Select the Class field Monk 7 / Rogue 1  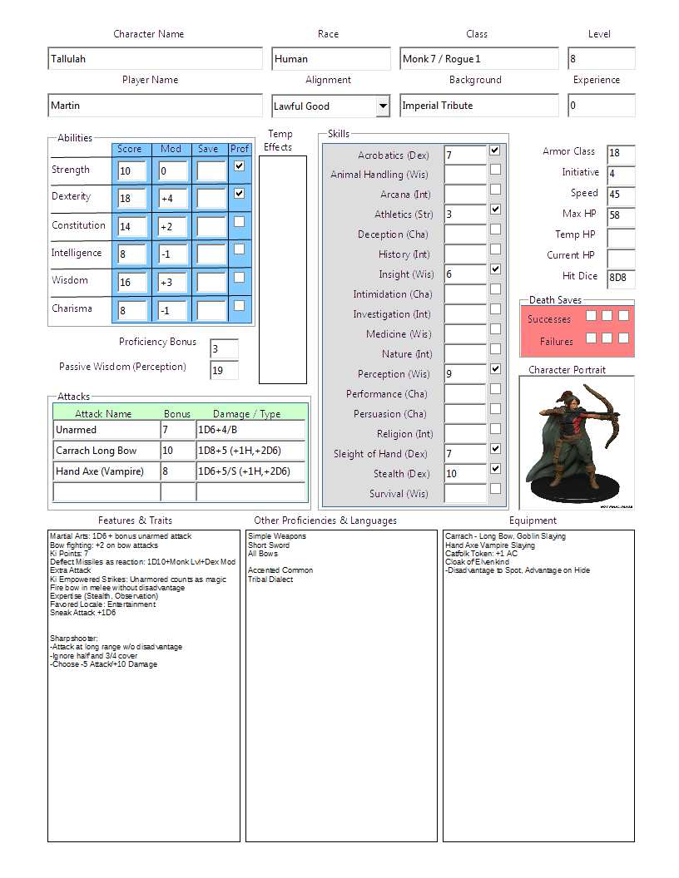479,59
